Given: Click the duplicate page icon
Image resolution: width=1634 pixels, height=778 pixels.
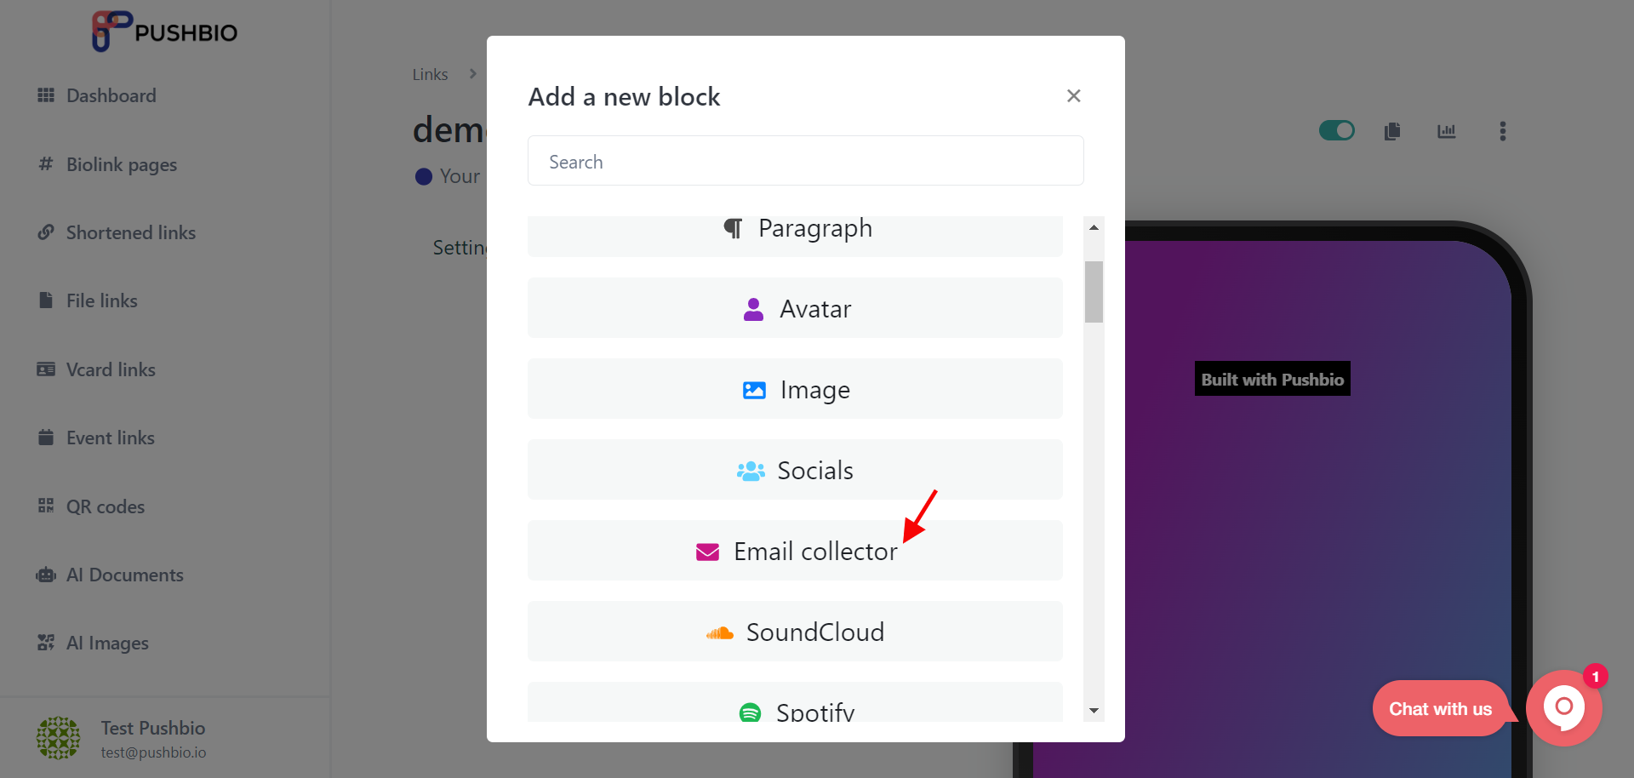Looking at the screenshot, I should click(x=1392, y=131).
